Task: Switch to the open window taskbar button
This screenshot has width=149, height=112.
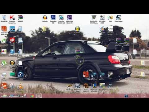Action: [x=39, y=96]
